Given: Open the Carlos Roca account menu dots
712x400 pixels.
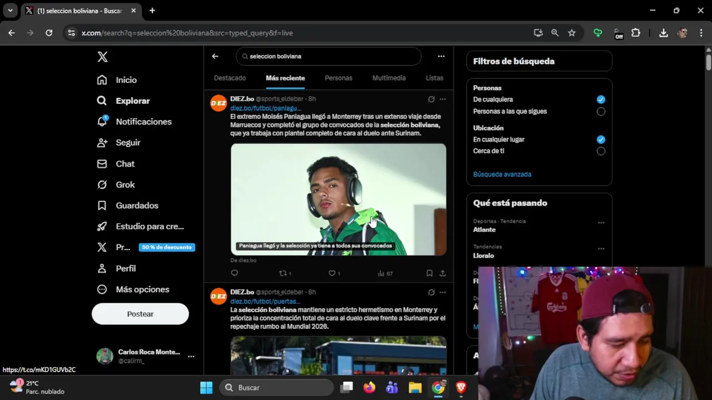Looking at the screenshot, I should click(191, 356).
